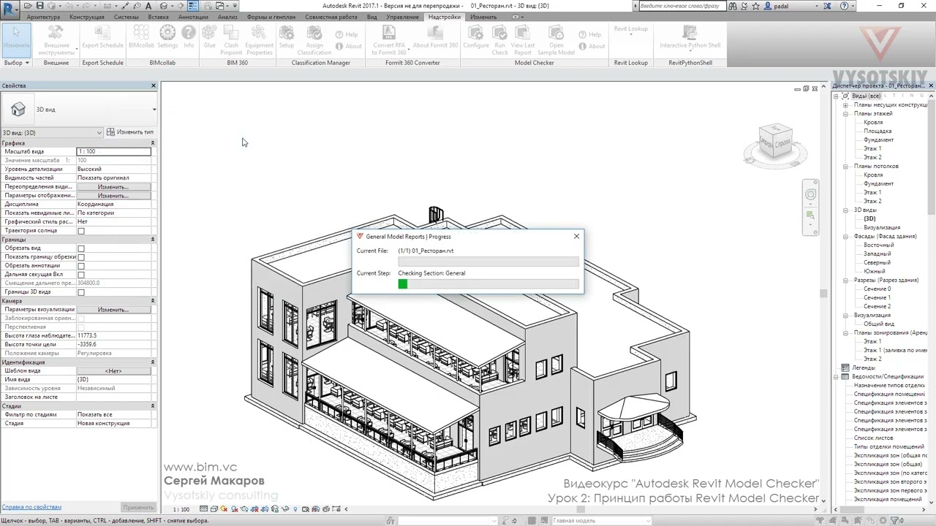The image size is (936, 526).
Task: Select the Восточный facade view
Action: point(878,245)
